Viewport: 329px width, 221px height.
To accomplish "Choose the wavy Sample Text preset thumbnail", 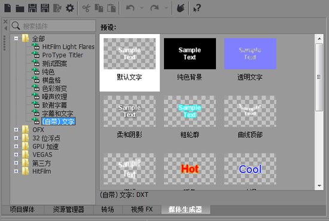I will [x=129, y=169].
